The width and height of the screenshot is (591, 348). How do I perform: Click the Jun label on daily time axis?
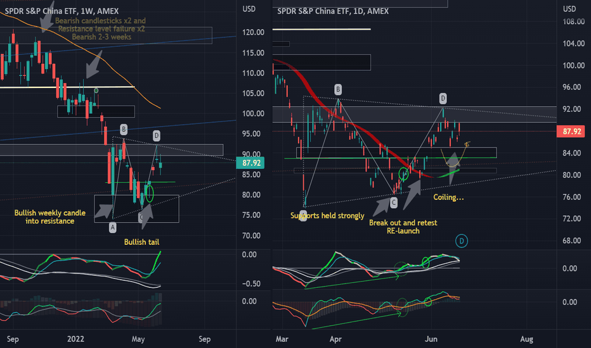[x=431, y=339]
